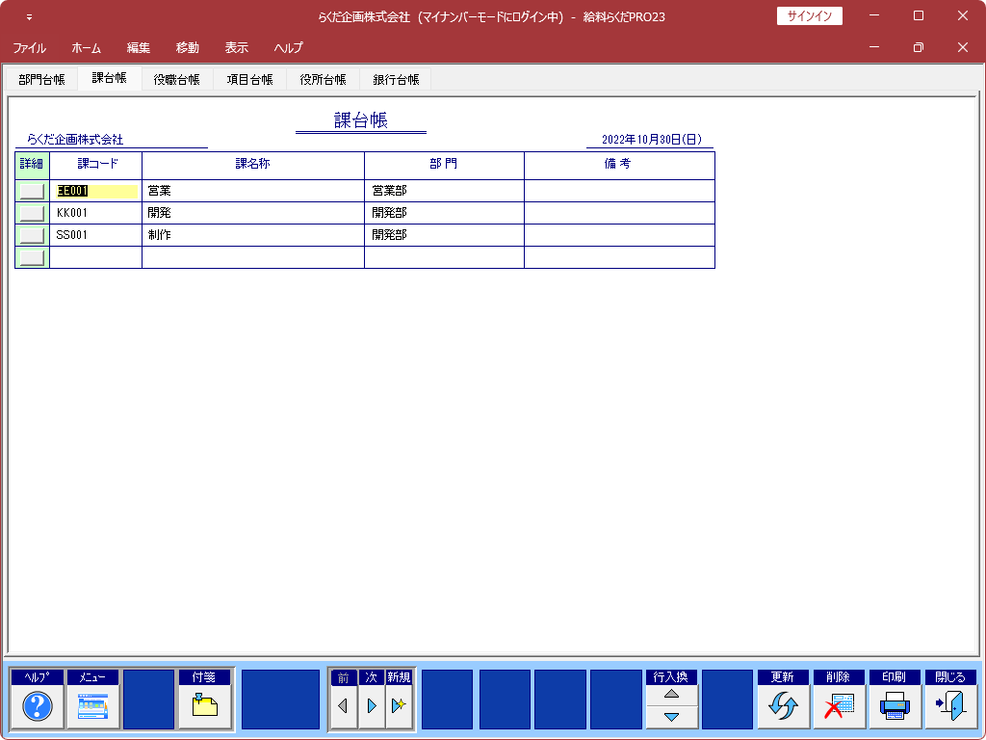
Task: Open quick access toolbar dropdown in title bar
Action: pyautogui.click(x=29, y=17)
